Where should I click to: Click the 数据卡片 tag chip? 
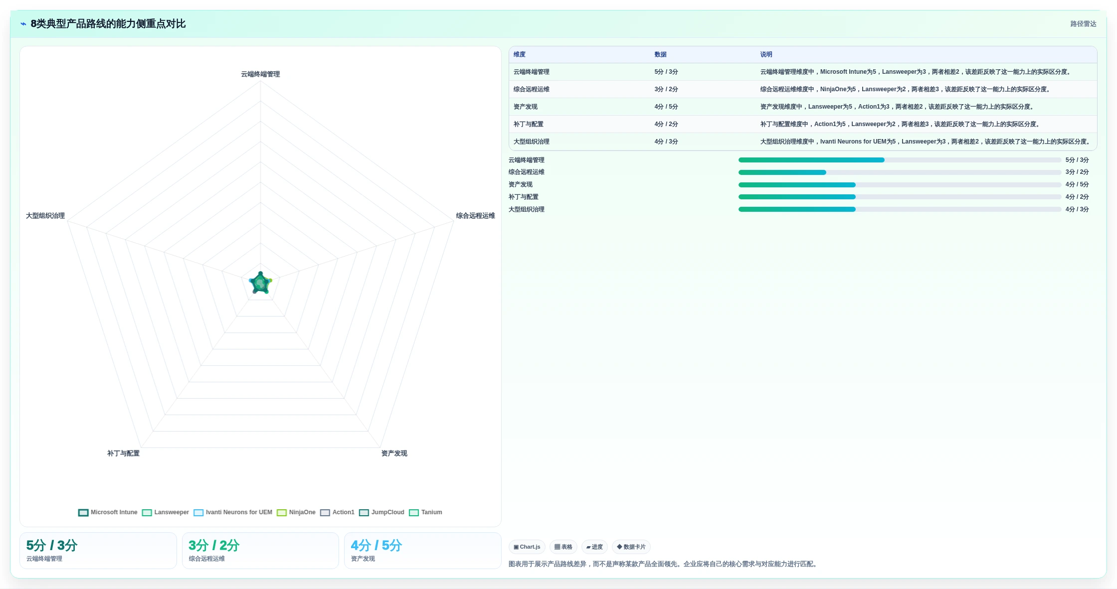pos(631,547)
